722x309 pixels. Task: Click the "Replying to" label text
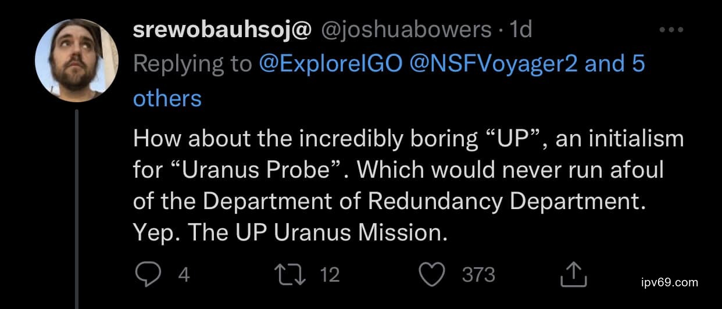click(x=192, y=64)
